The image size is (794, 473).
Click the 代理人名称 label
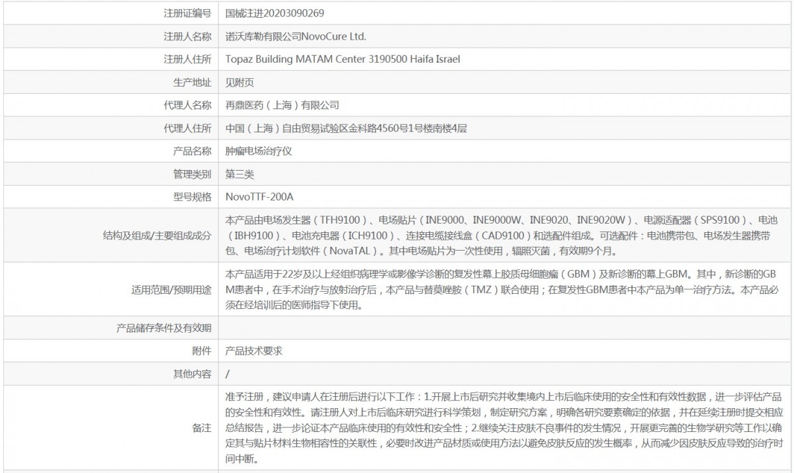pyautogui.click(x=187, y=105)
